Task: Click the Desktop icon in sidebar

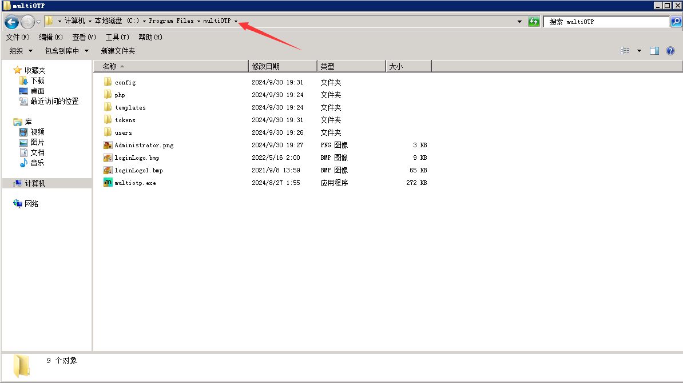Action: coord(23,91)
